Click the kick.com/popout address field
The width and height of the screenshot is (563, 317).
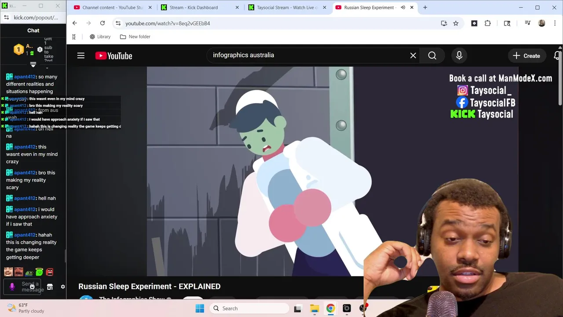36,17
